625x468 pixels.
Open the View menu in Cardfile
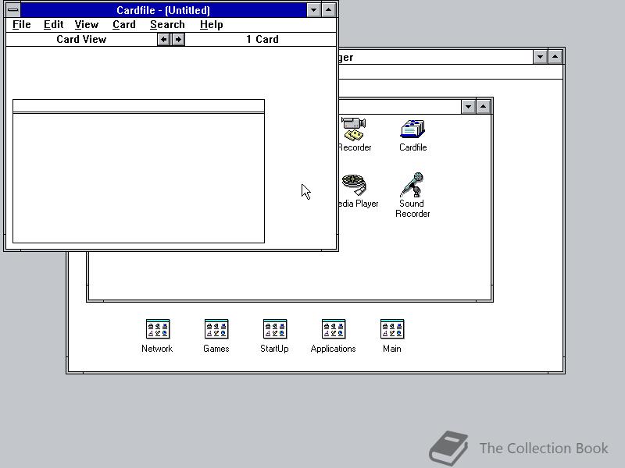coord(87,25)
